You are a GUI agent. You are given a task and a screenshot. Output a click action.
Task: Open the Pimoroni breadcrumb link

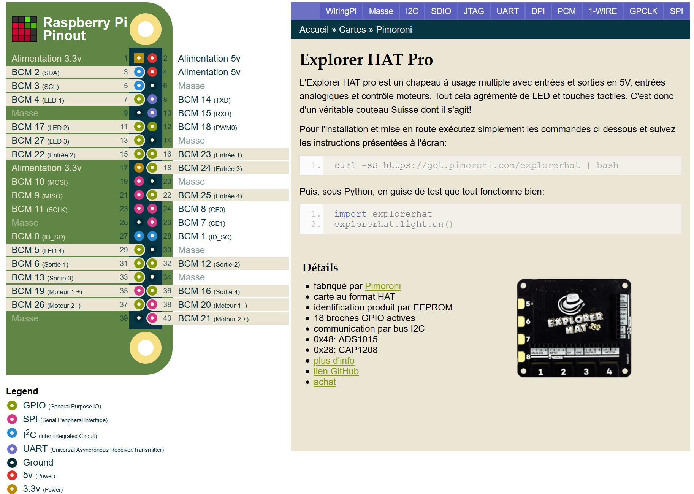click(x=394, y=30)
